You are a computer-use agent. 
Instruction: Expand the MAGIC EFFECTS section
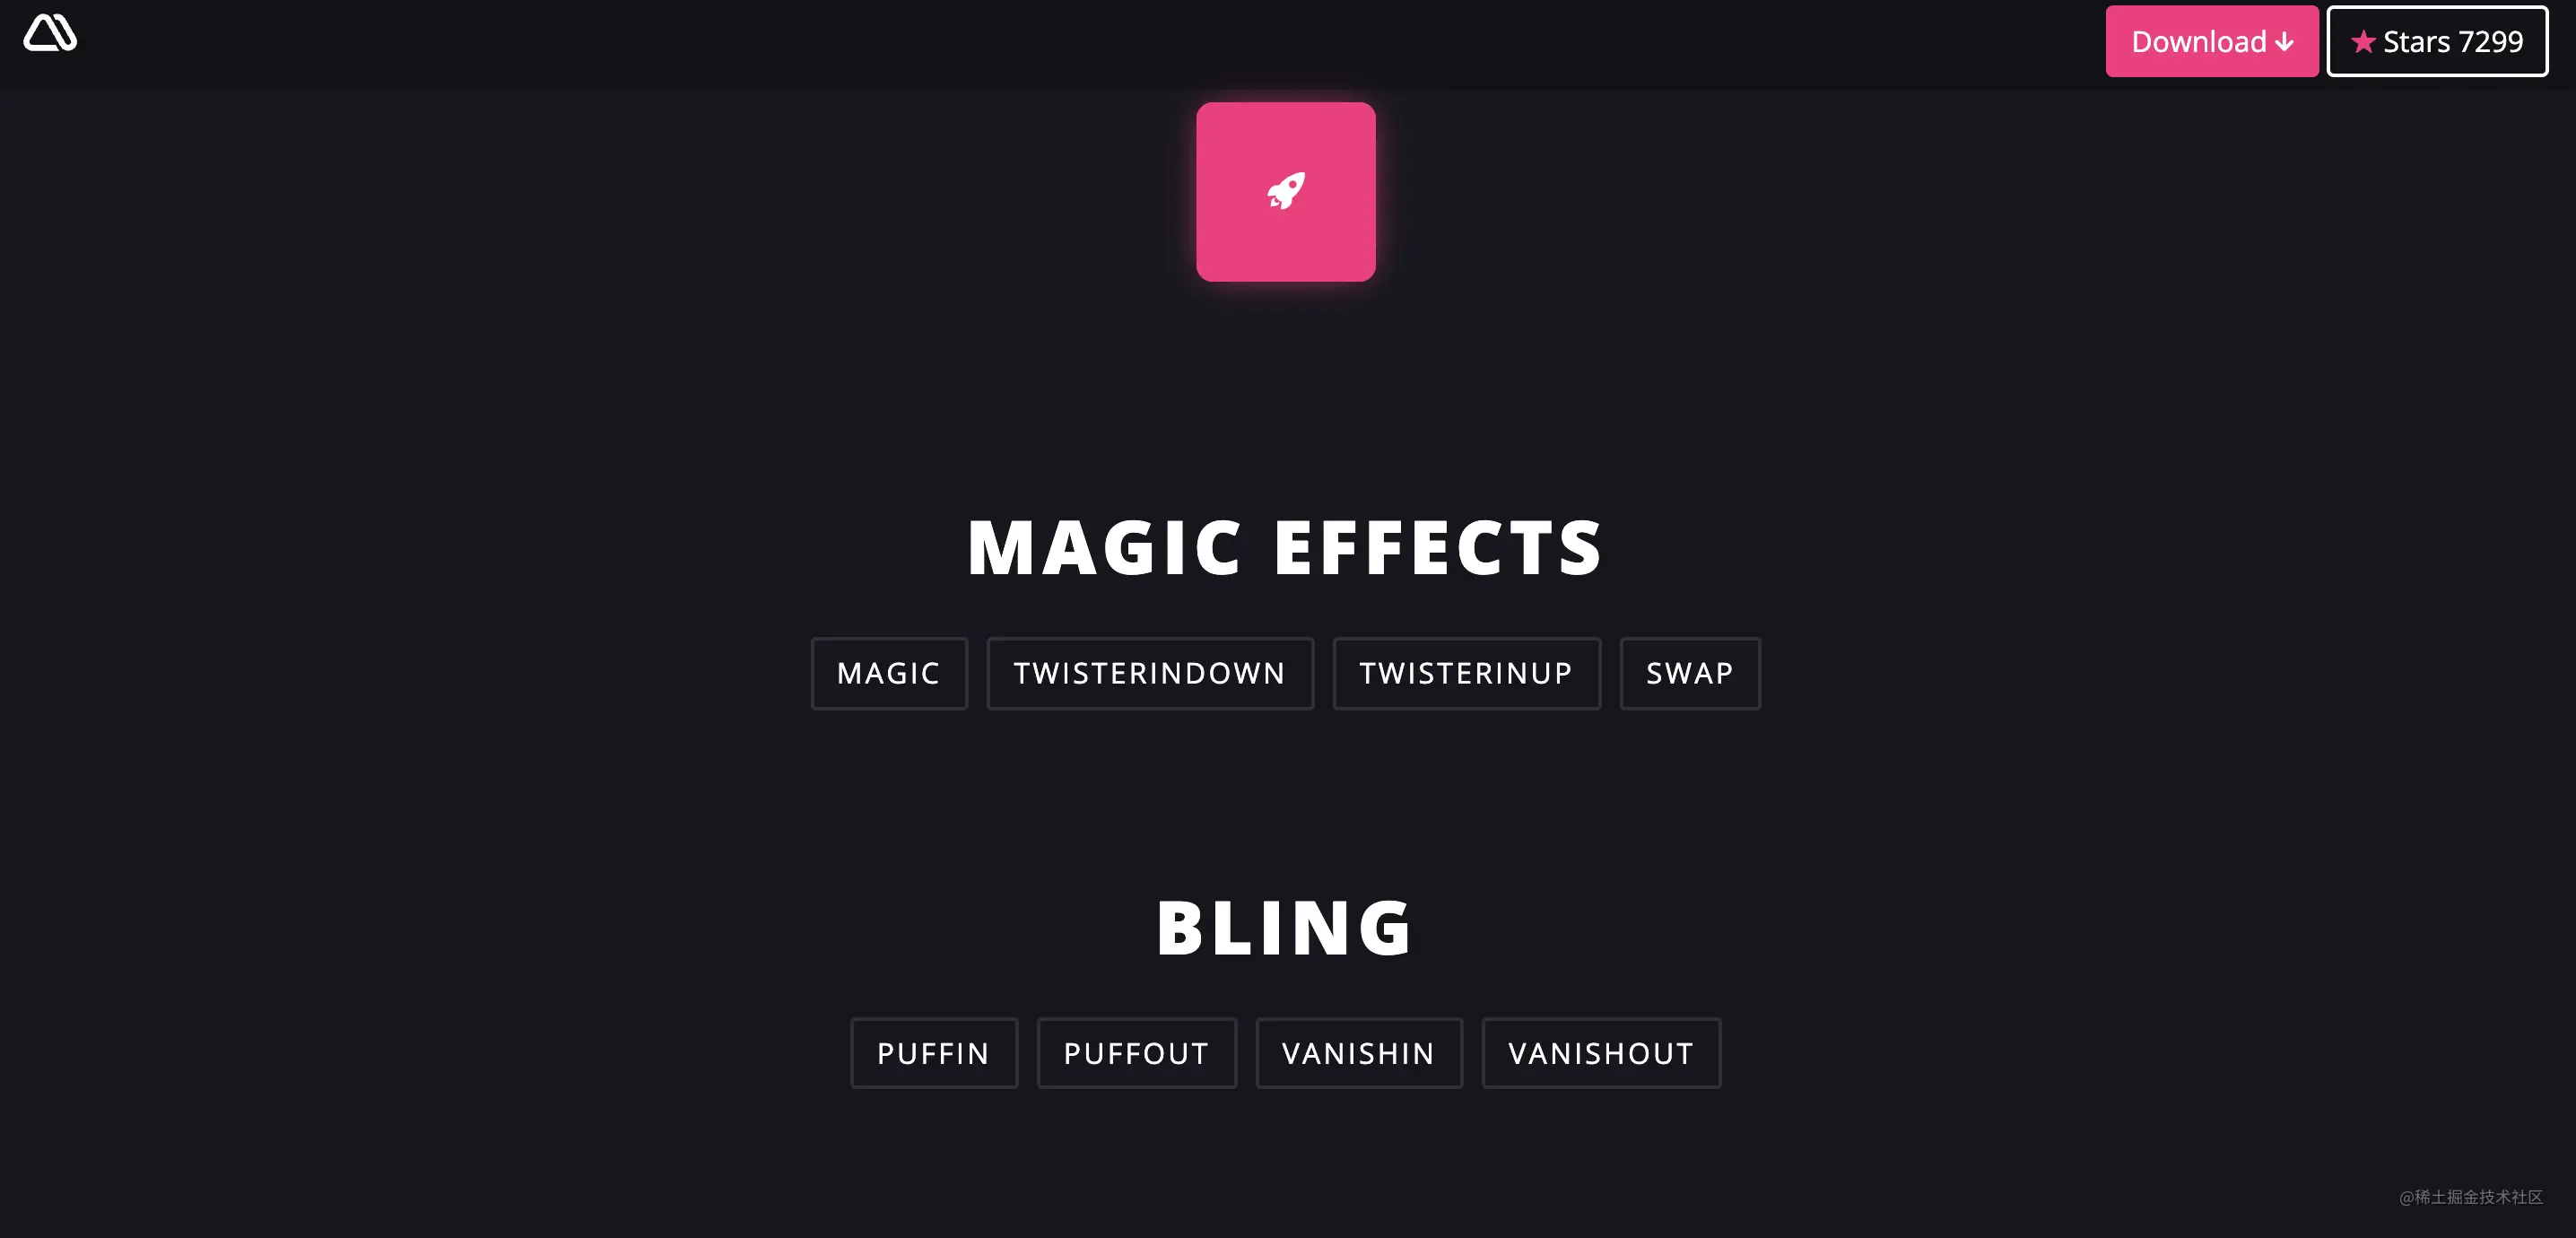(1286, 543)
